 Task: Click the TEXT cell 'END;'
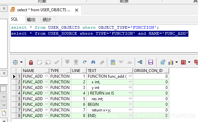click(110, 116)
